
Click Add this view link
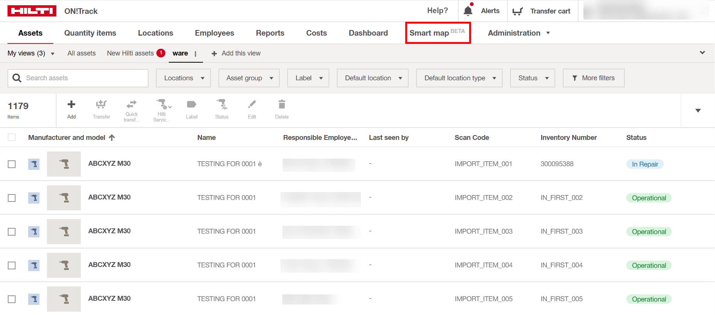[236, 53]
